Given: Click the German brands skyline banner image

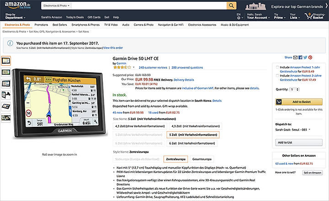Looking at the screenshot, I should pos(255,6).
